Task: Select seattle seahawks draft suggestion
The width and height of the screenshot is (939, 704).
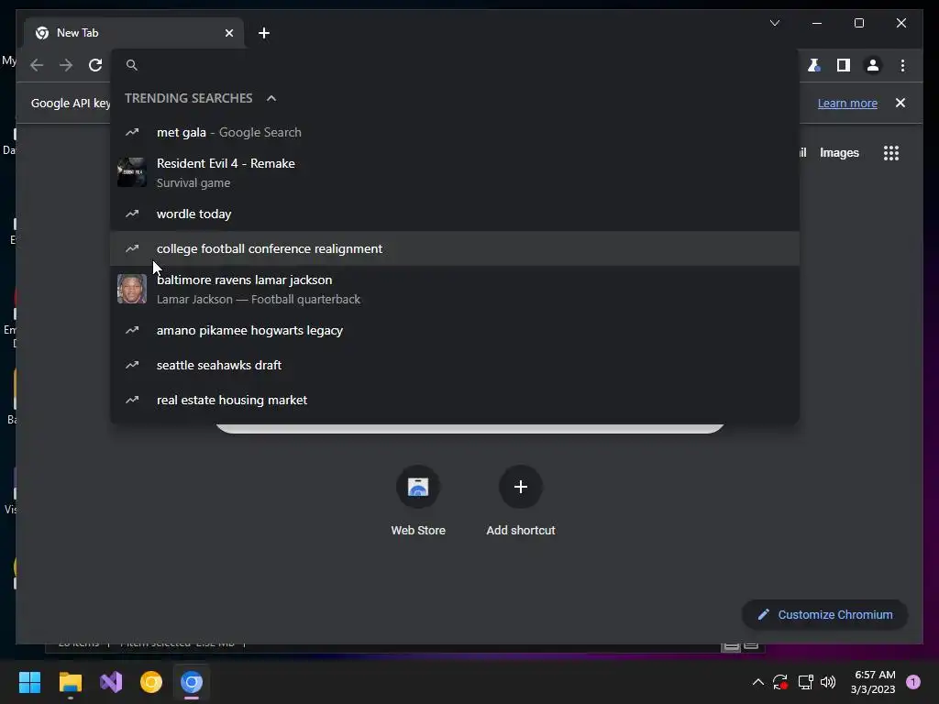Action: coord(455,365)
